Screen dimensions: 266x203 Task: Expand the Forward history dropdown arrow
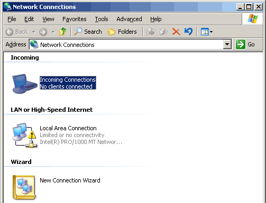tap(53, 32)
